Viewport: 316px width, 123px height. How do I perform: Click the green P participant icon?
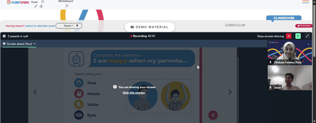coord(298,36)
